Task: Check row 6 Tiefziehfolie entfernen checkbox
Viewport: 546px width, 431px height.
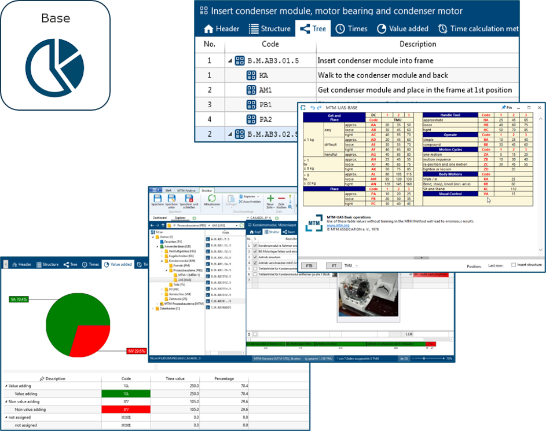Action: pos(255,274)
